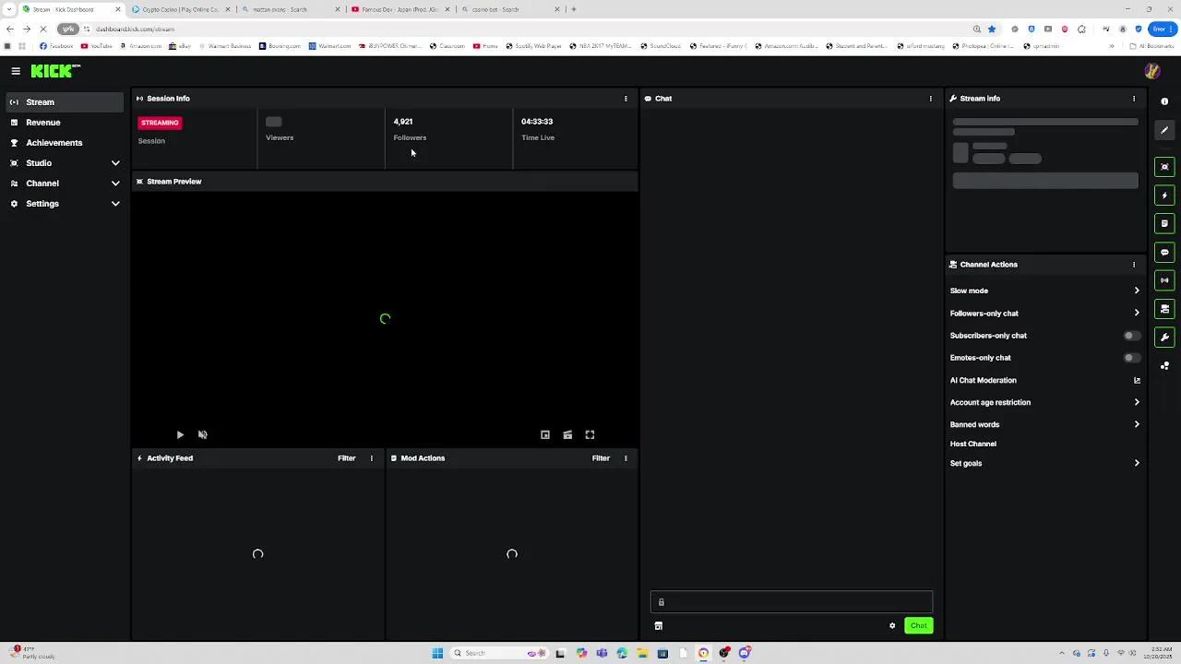Image resolution: width=1181 pixels, height=664 pixels.
Task: Click the 04:33:33 time live value
Action: point(537,122)
